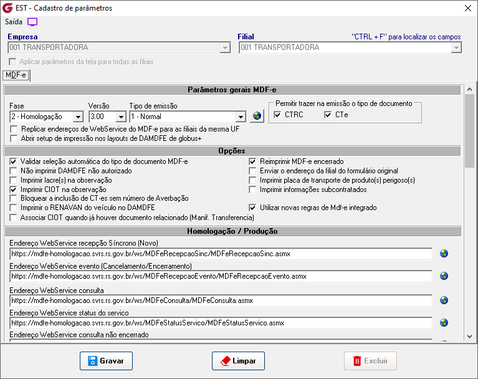478x379 pixels.
Task: Toggle the CTe checkbox
Action: pos(328,115)
